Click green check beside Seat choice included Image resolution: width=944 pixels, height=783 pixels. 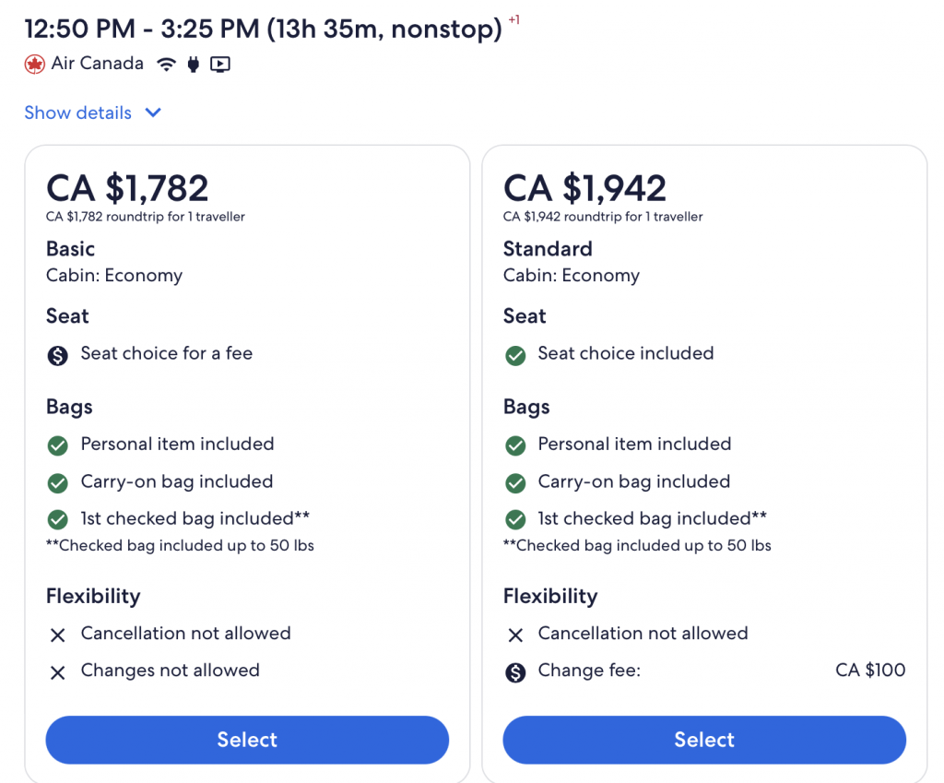tap(515, 354)
